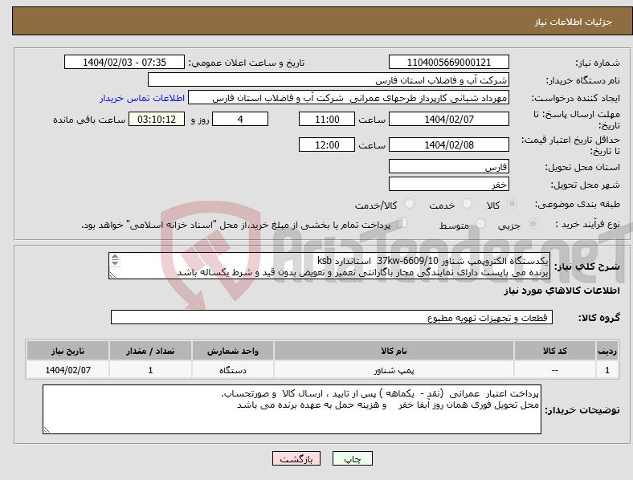Open the اطلاعات تماس خریدار link
The width and height of the screenshot is (633, 480).
point(142,98)
